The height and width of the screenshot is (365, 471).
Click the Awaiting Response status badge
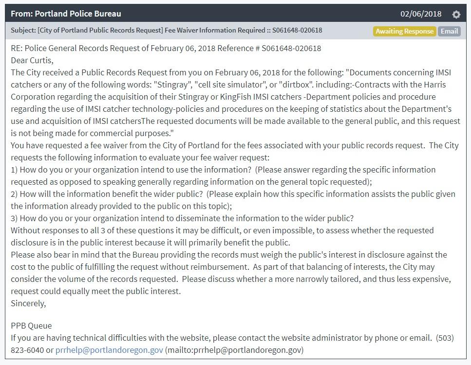(404, 31)
